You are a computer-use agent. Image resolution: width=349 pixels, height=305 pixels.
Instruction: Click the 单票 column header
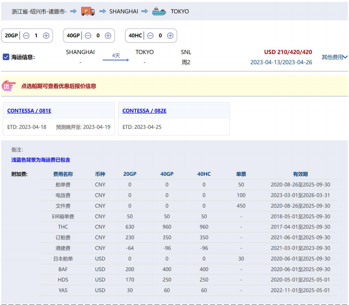point(241,174)
